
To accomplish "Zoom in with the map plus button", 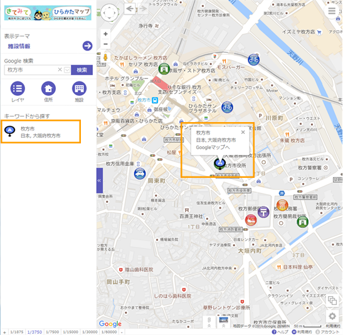I will (x=105, y=34).
